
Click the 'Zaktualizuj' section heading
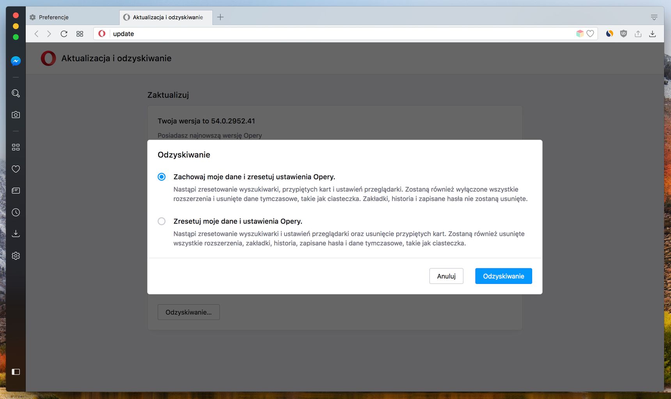168,95
